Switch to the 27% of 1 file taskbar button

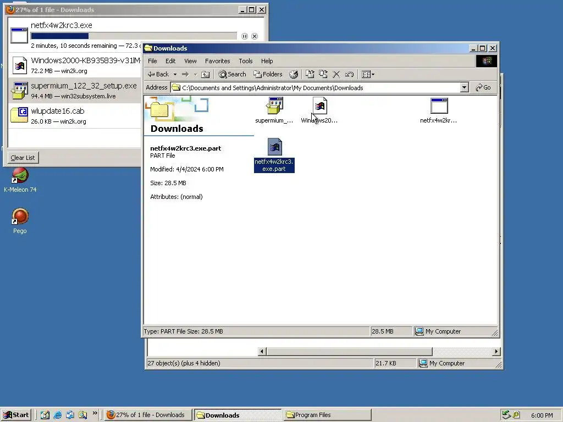pos(148,415)
